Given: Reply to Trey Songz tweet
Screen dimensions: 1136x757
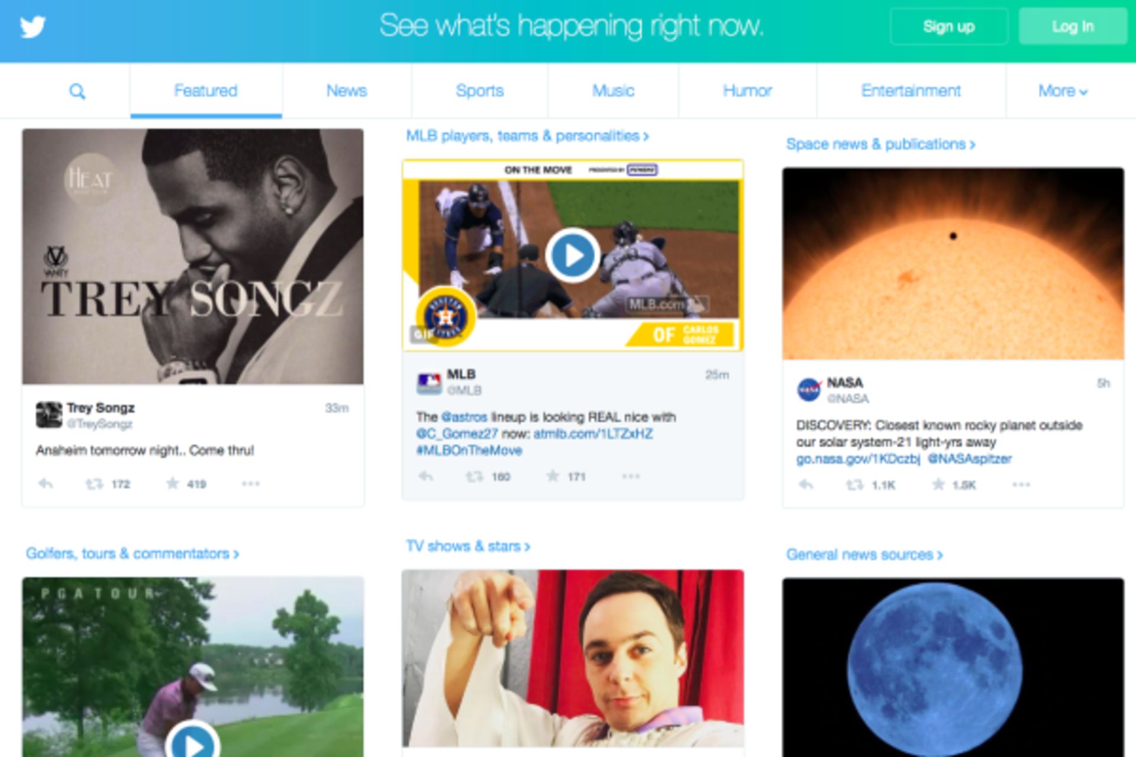Looking at the screenshot, I should (x=46, y=484).
